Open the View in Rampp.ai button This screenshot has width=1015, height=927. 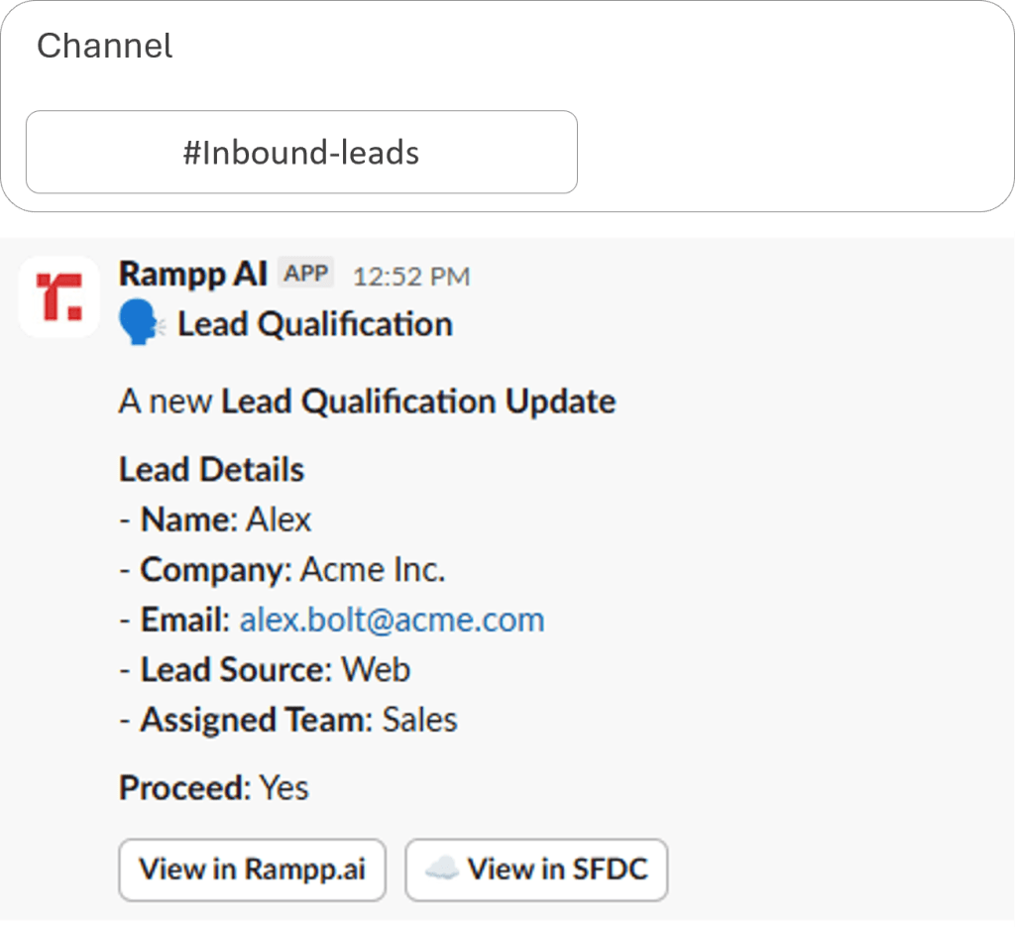point(252,869)
